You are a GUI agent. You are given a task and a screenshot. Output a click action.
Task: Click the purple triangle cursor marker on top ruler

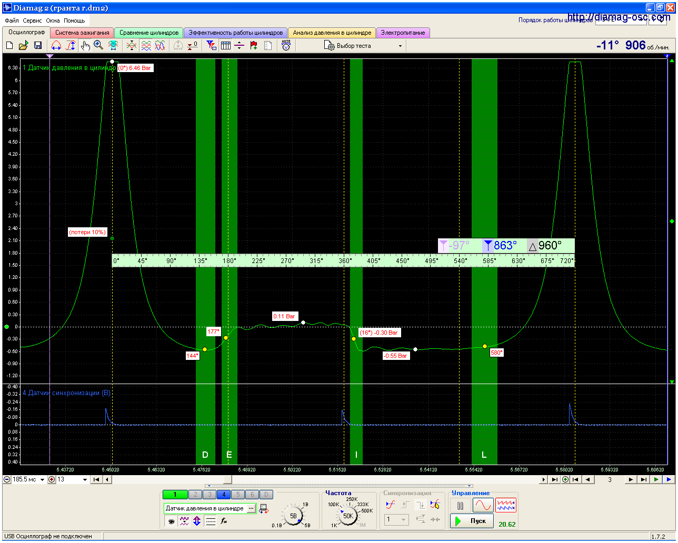click(49, 56)
